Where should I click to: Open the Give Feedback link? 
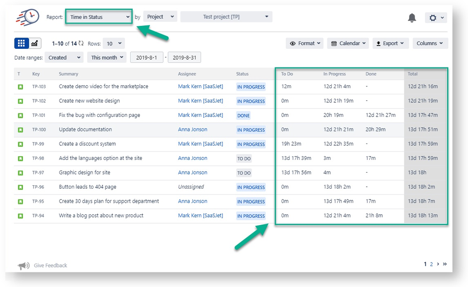click(x=51, y=265)
